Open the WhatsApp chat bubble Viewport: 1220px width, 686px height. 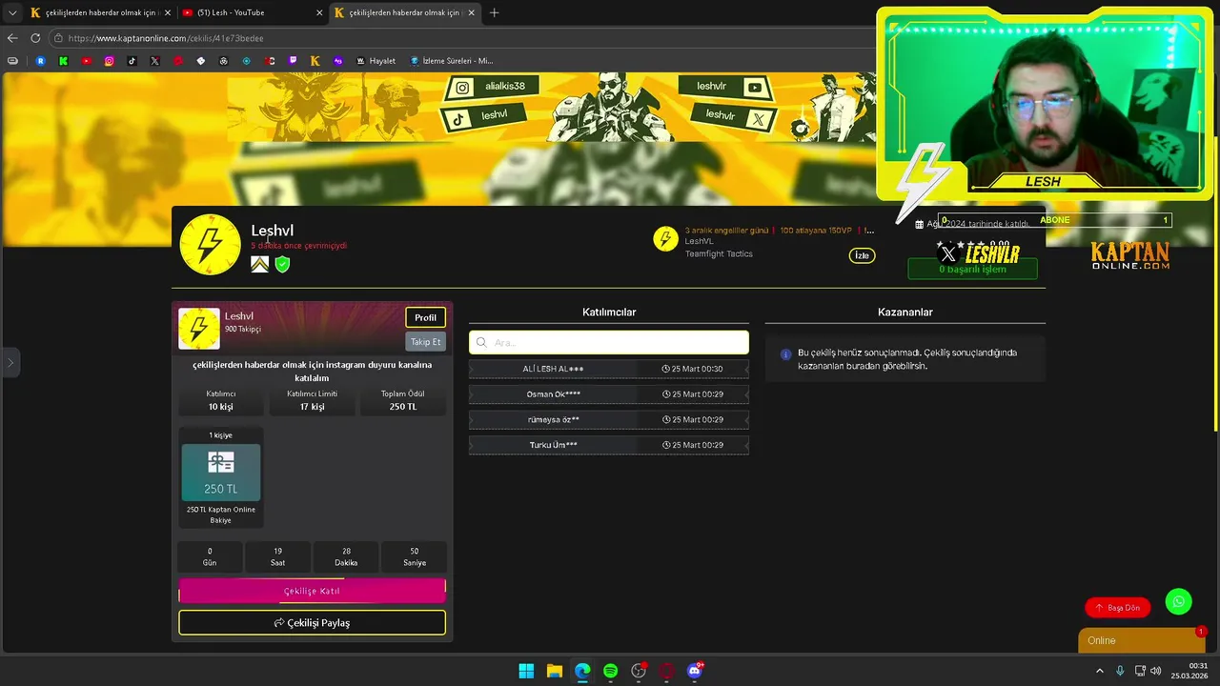[1179, 601]
